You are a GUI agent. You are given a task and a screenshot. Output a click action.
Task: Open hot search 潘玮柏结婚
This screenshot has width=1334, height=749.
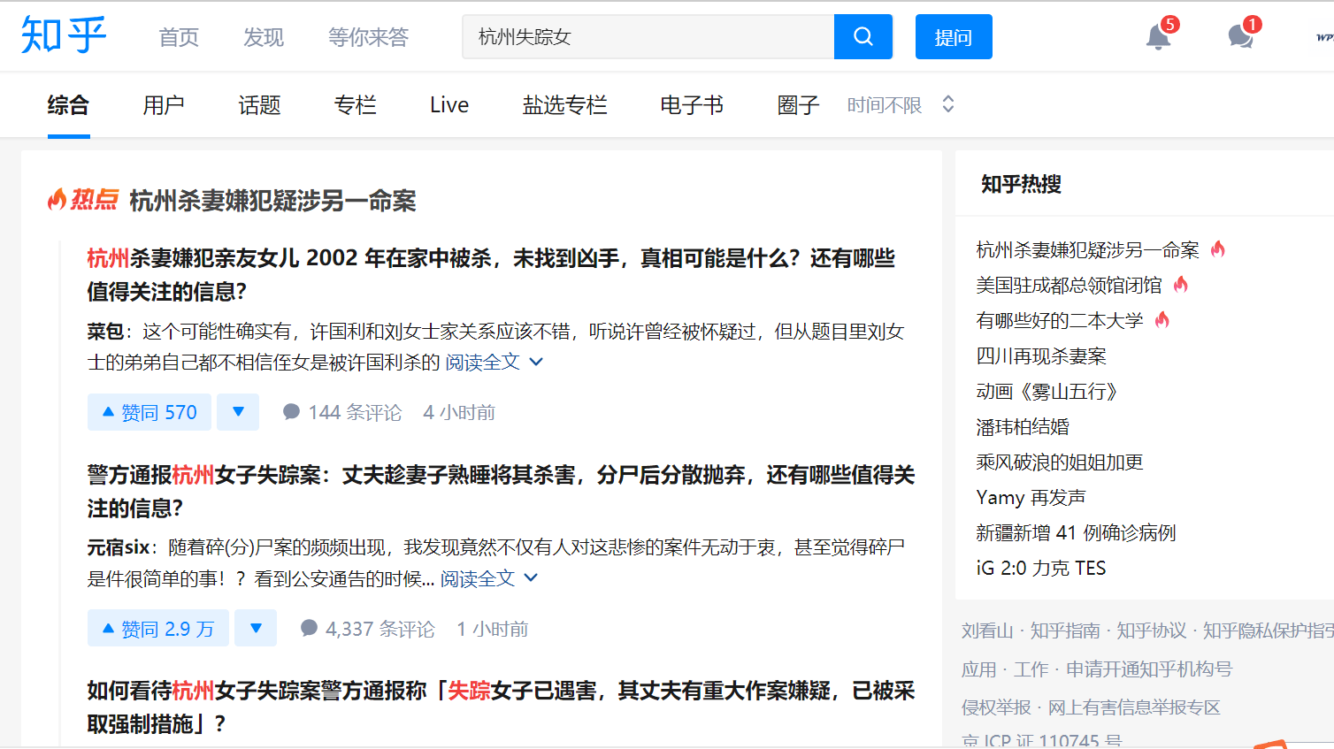[1023, 427]
